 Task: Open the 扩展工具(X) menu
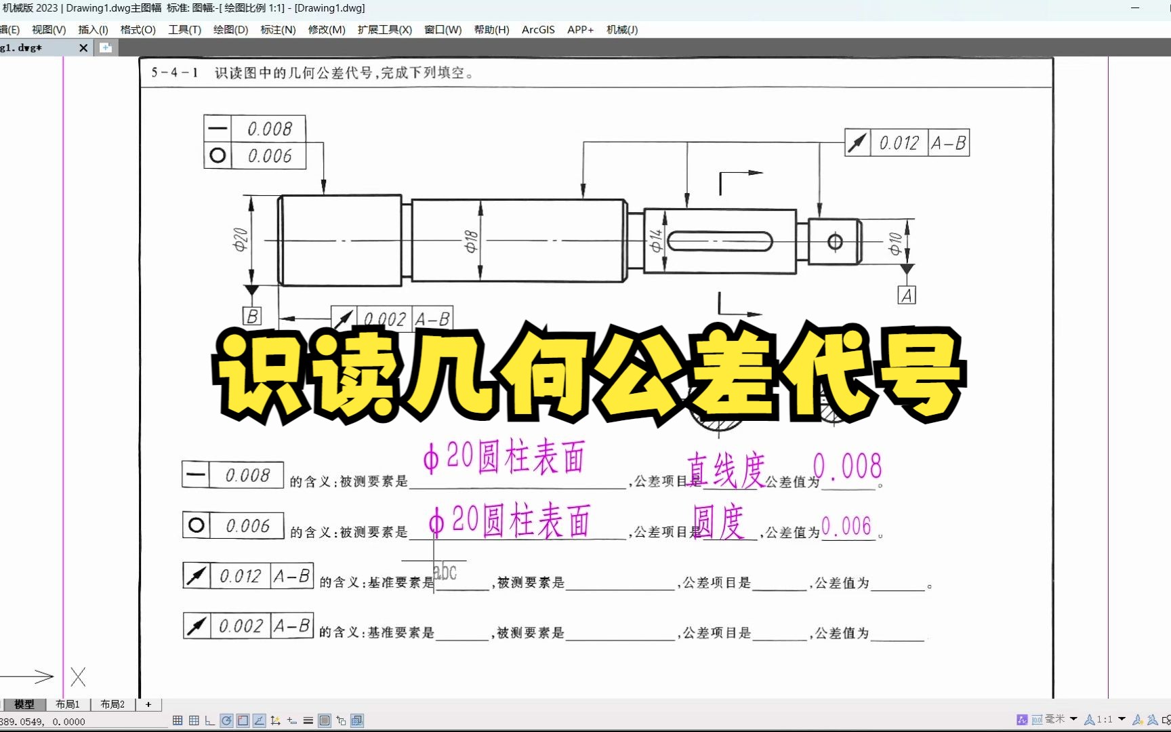click(x=384, y=30)
